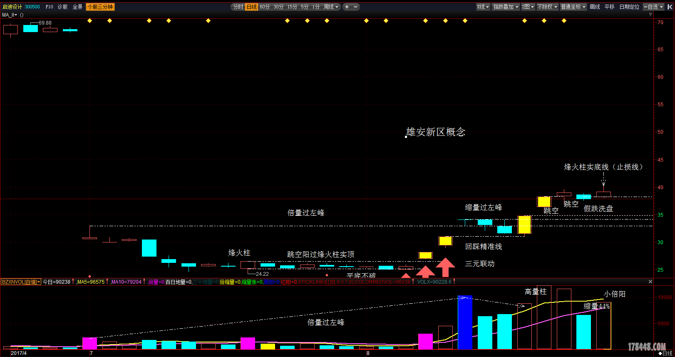Click the 日期定位 date locate button
The height and width of the screenshot is (357, 675).
click(629, 7)
